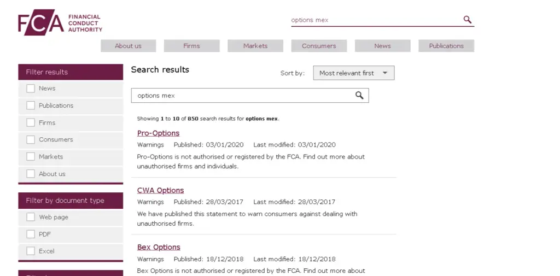Enable the Excel document type checkbox
Screen dimensions: 560x276
point(31,251)
